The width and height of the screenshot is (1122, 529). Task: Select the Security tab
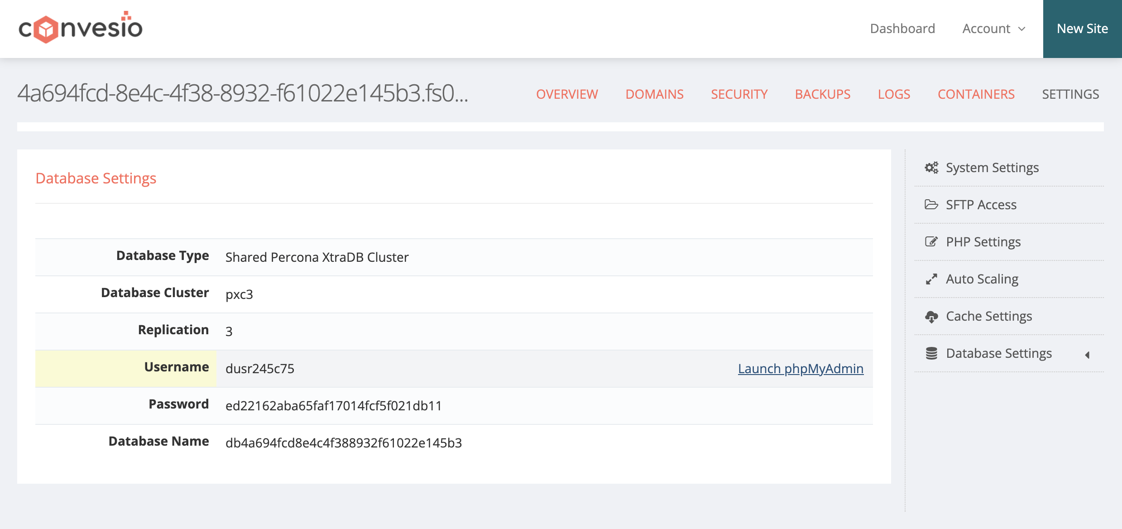(x=739, y=94)
